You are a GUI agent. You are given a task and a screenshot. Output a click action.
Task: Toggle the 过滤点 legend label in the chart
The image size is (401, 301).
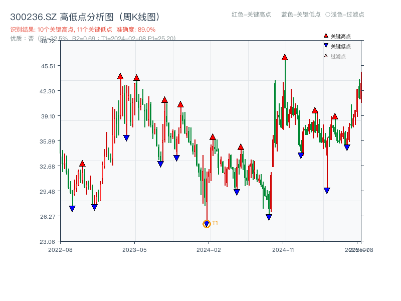point(338,56)
